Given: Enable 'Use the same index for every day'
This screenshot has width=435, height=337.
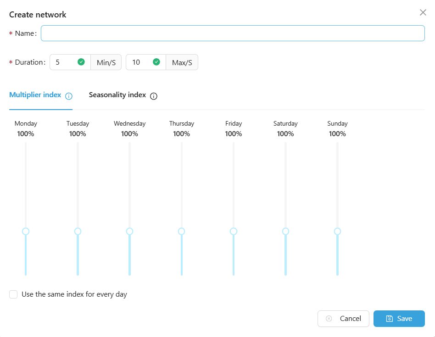Looking at the screenshot, I should 13,294.
